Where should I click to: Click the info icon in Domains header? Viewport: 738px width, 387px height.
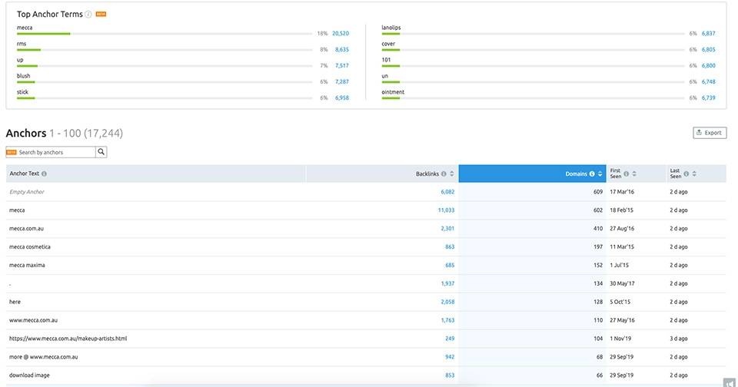pyautogui.click(x=592, y=174)
